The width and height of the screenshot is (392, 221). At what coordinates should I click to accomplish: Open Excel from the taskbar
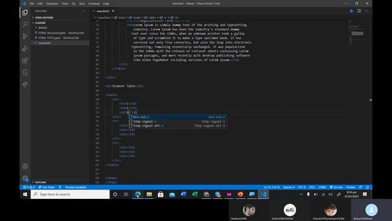[x=195, y=194]
